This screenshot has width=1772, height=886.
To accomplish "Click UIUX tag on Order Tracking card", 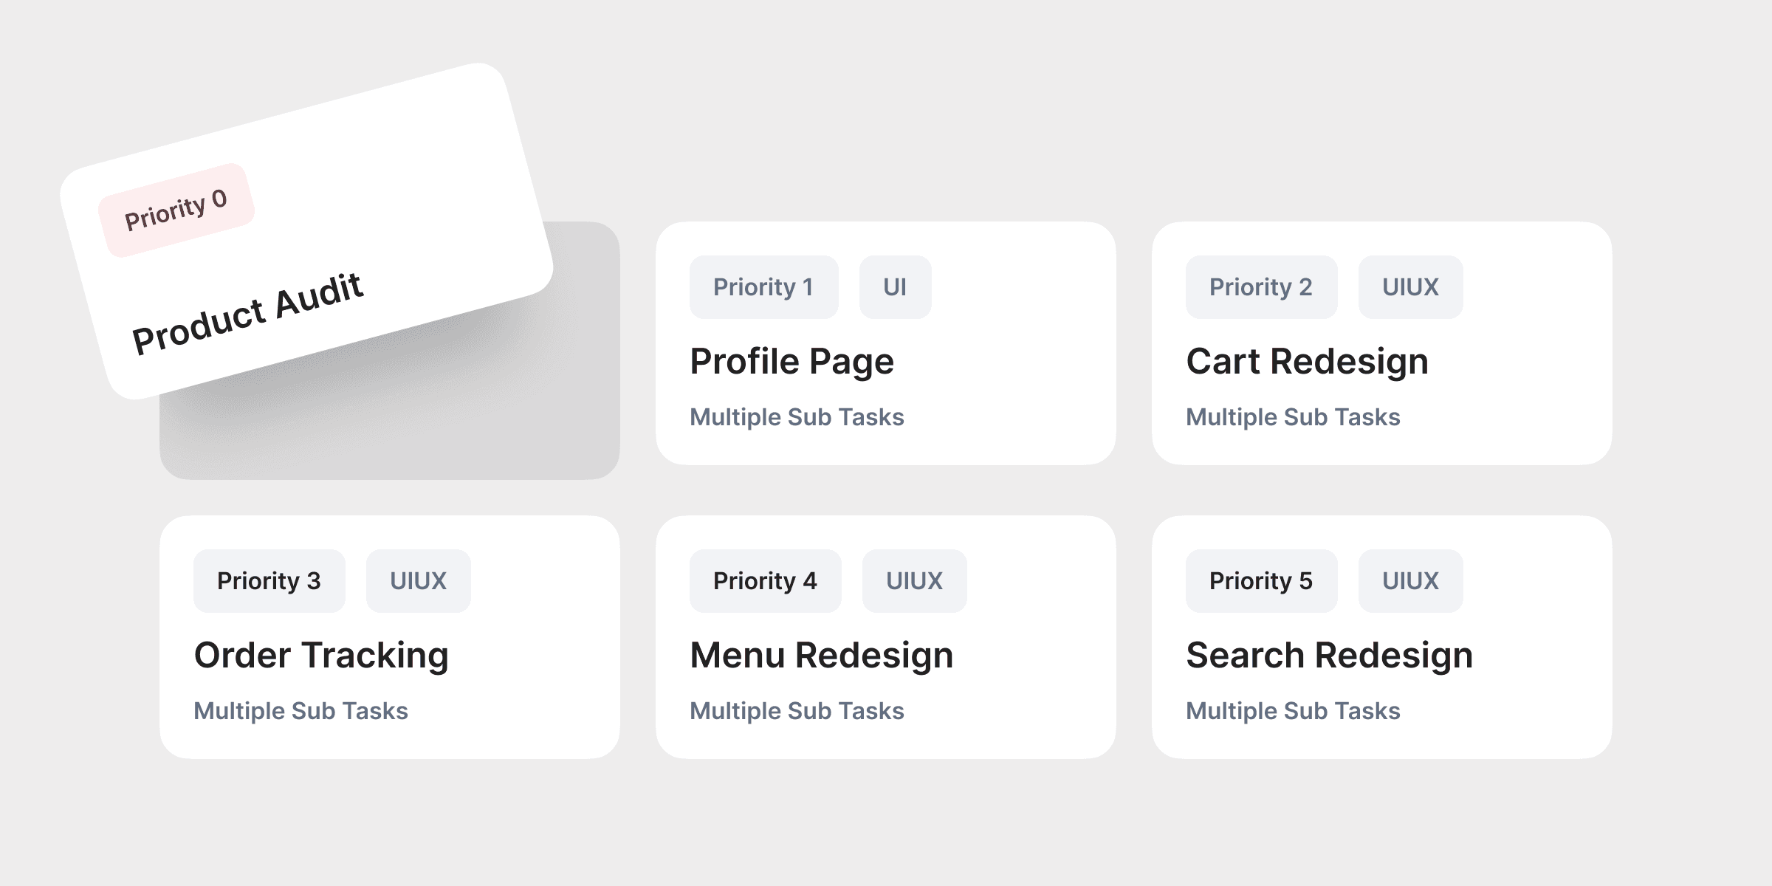I will tap(419, 581).
